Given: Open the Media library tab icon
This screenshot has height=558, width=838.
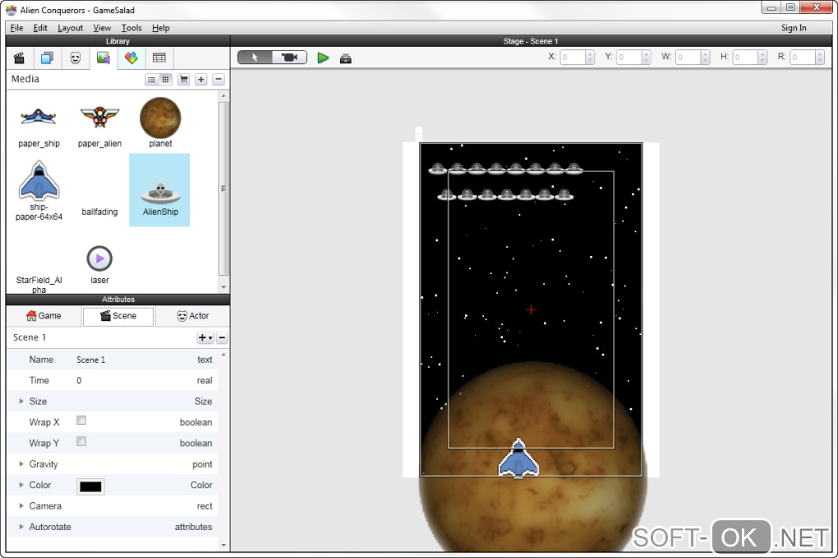Looking at the screenshot, I should click(104, 57).
